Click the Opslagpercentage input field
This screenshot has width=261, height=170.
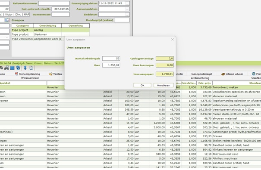pos(165,59)
